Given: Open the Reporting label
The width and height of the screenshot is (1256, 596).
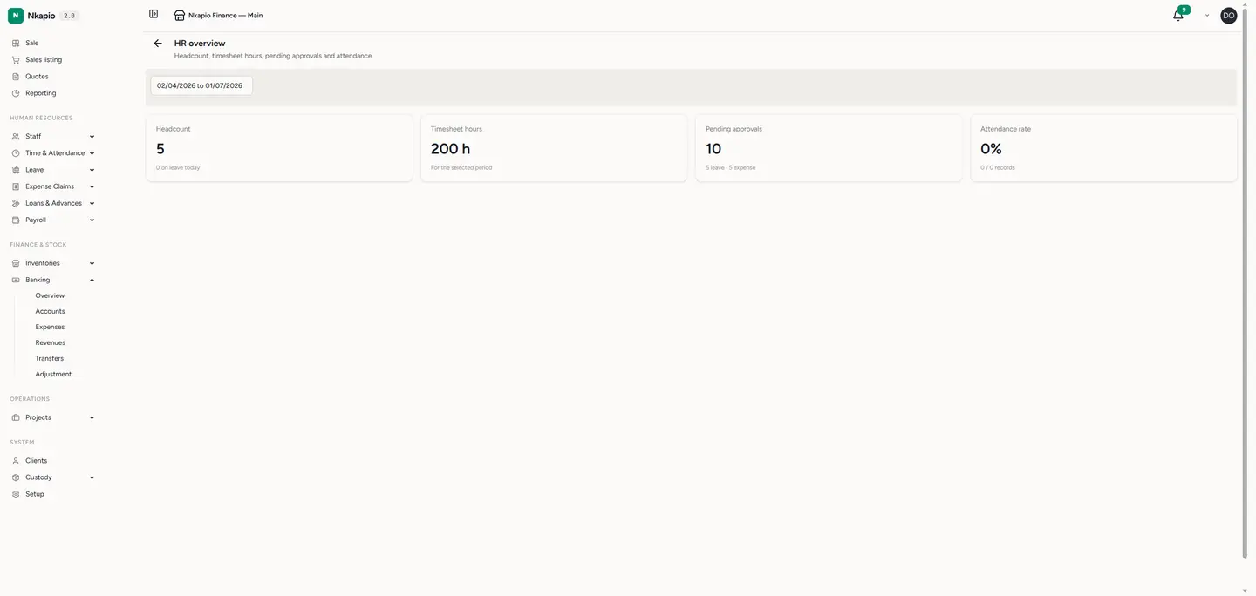Looking at the screenshot, I should (40, 93).
